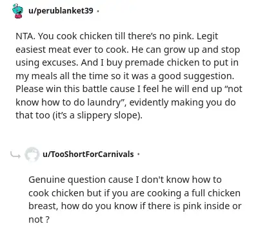Screen dimensions: 258x242
Task: Click the text "(it's a slippery slope)"
Action: coord(97,115)
